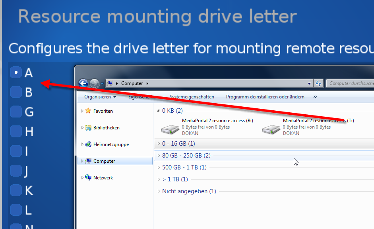The height and width of the screenshot is (229, 374).
Task: Expand the Heimnetzgruppe tree node
Action: click(x=82, y=144)
